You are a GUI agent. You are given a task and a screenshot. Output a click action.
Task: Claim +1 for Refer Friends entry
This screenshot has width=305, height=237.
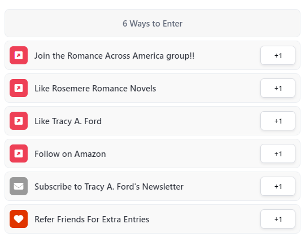click(x=278, y=219)
